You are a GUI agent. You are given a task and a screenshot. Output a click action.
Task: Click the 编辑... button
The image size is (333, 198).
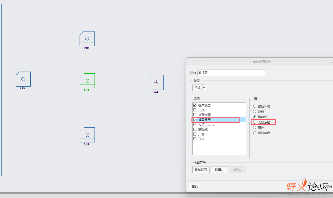tap(219, 170)
